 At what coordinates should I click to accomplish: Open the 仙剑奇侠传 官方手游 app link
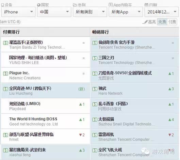point(116,43)
